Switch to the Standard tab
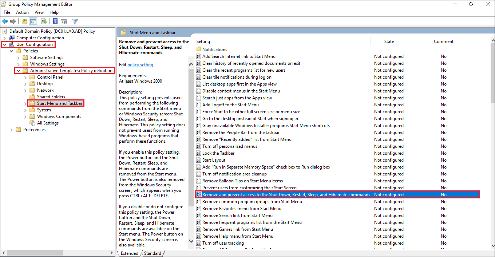 153,253
